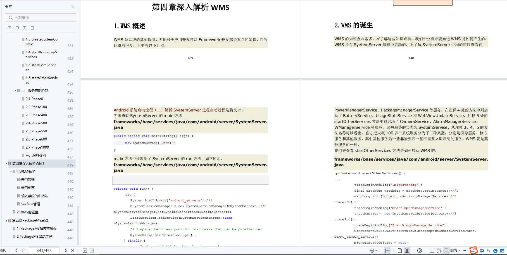This screenshot has width=507, height=255.
Task: Select bookmark 二、服务启动阶段
Action: (x=35, y=91)
